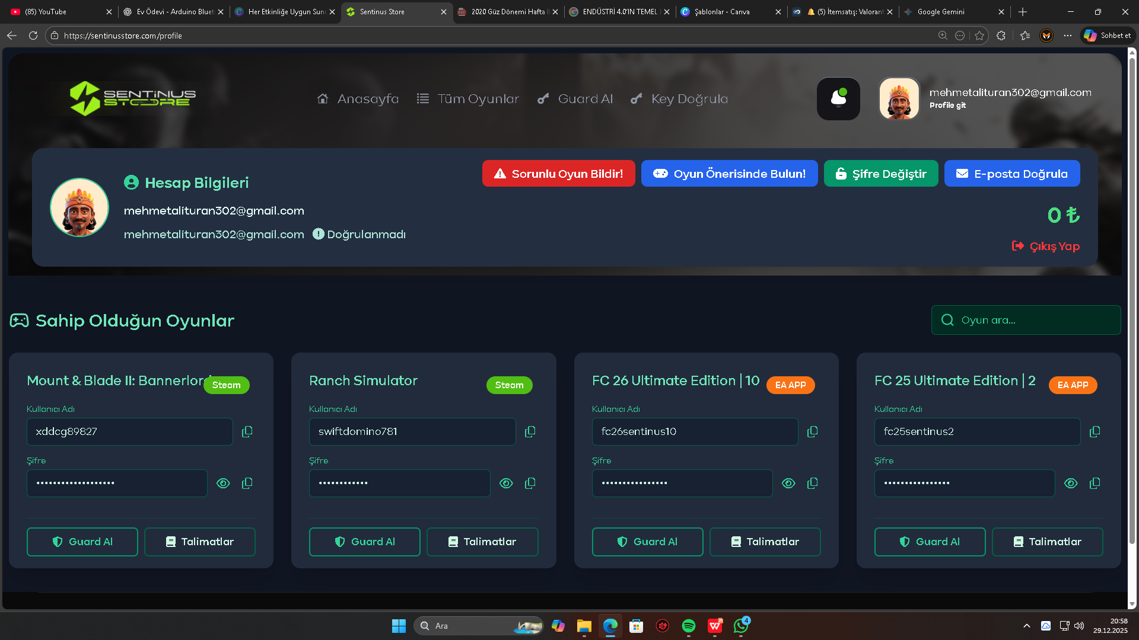Switch to the ENDÜSTRİ 4.0'IN TEMEL tab

click(619, 12)
